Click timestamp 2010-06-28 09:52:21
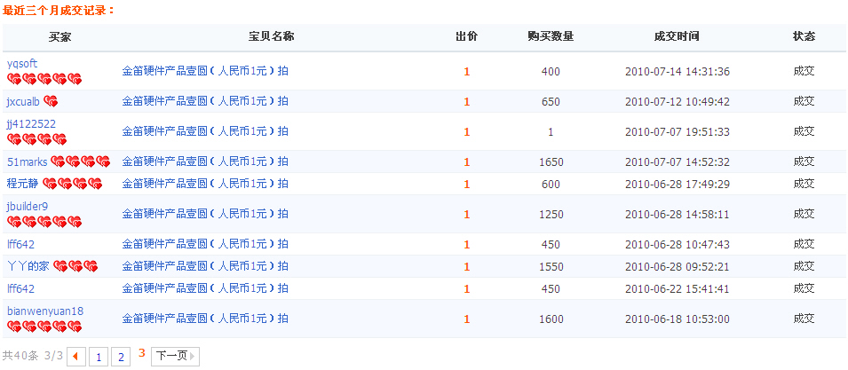Screen dimensions: 848x370 (x=678, y=267)
